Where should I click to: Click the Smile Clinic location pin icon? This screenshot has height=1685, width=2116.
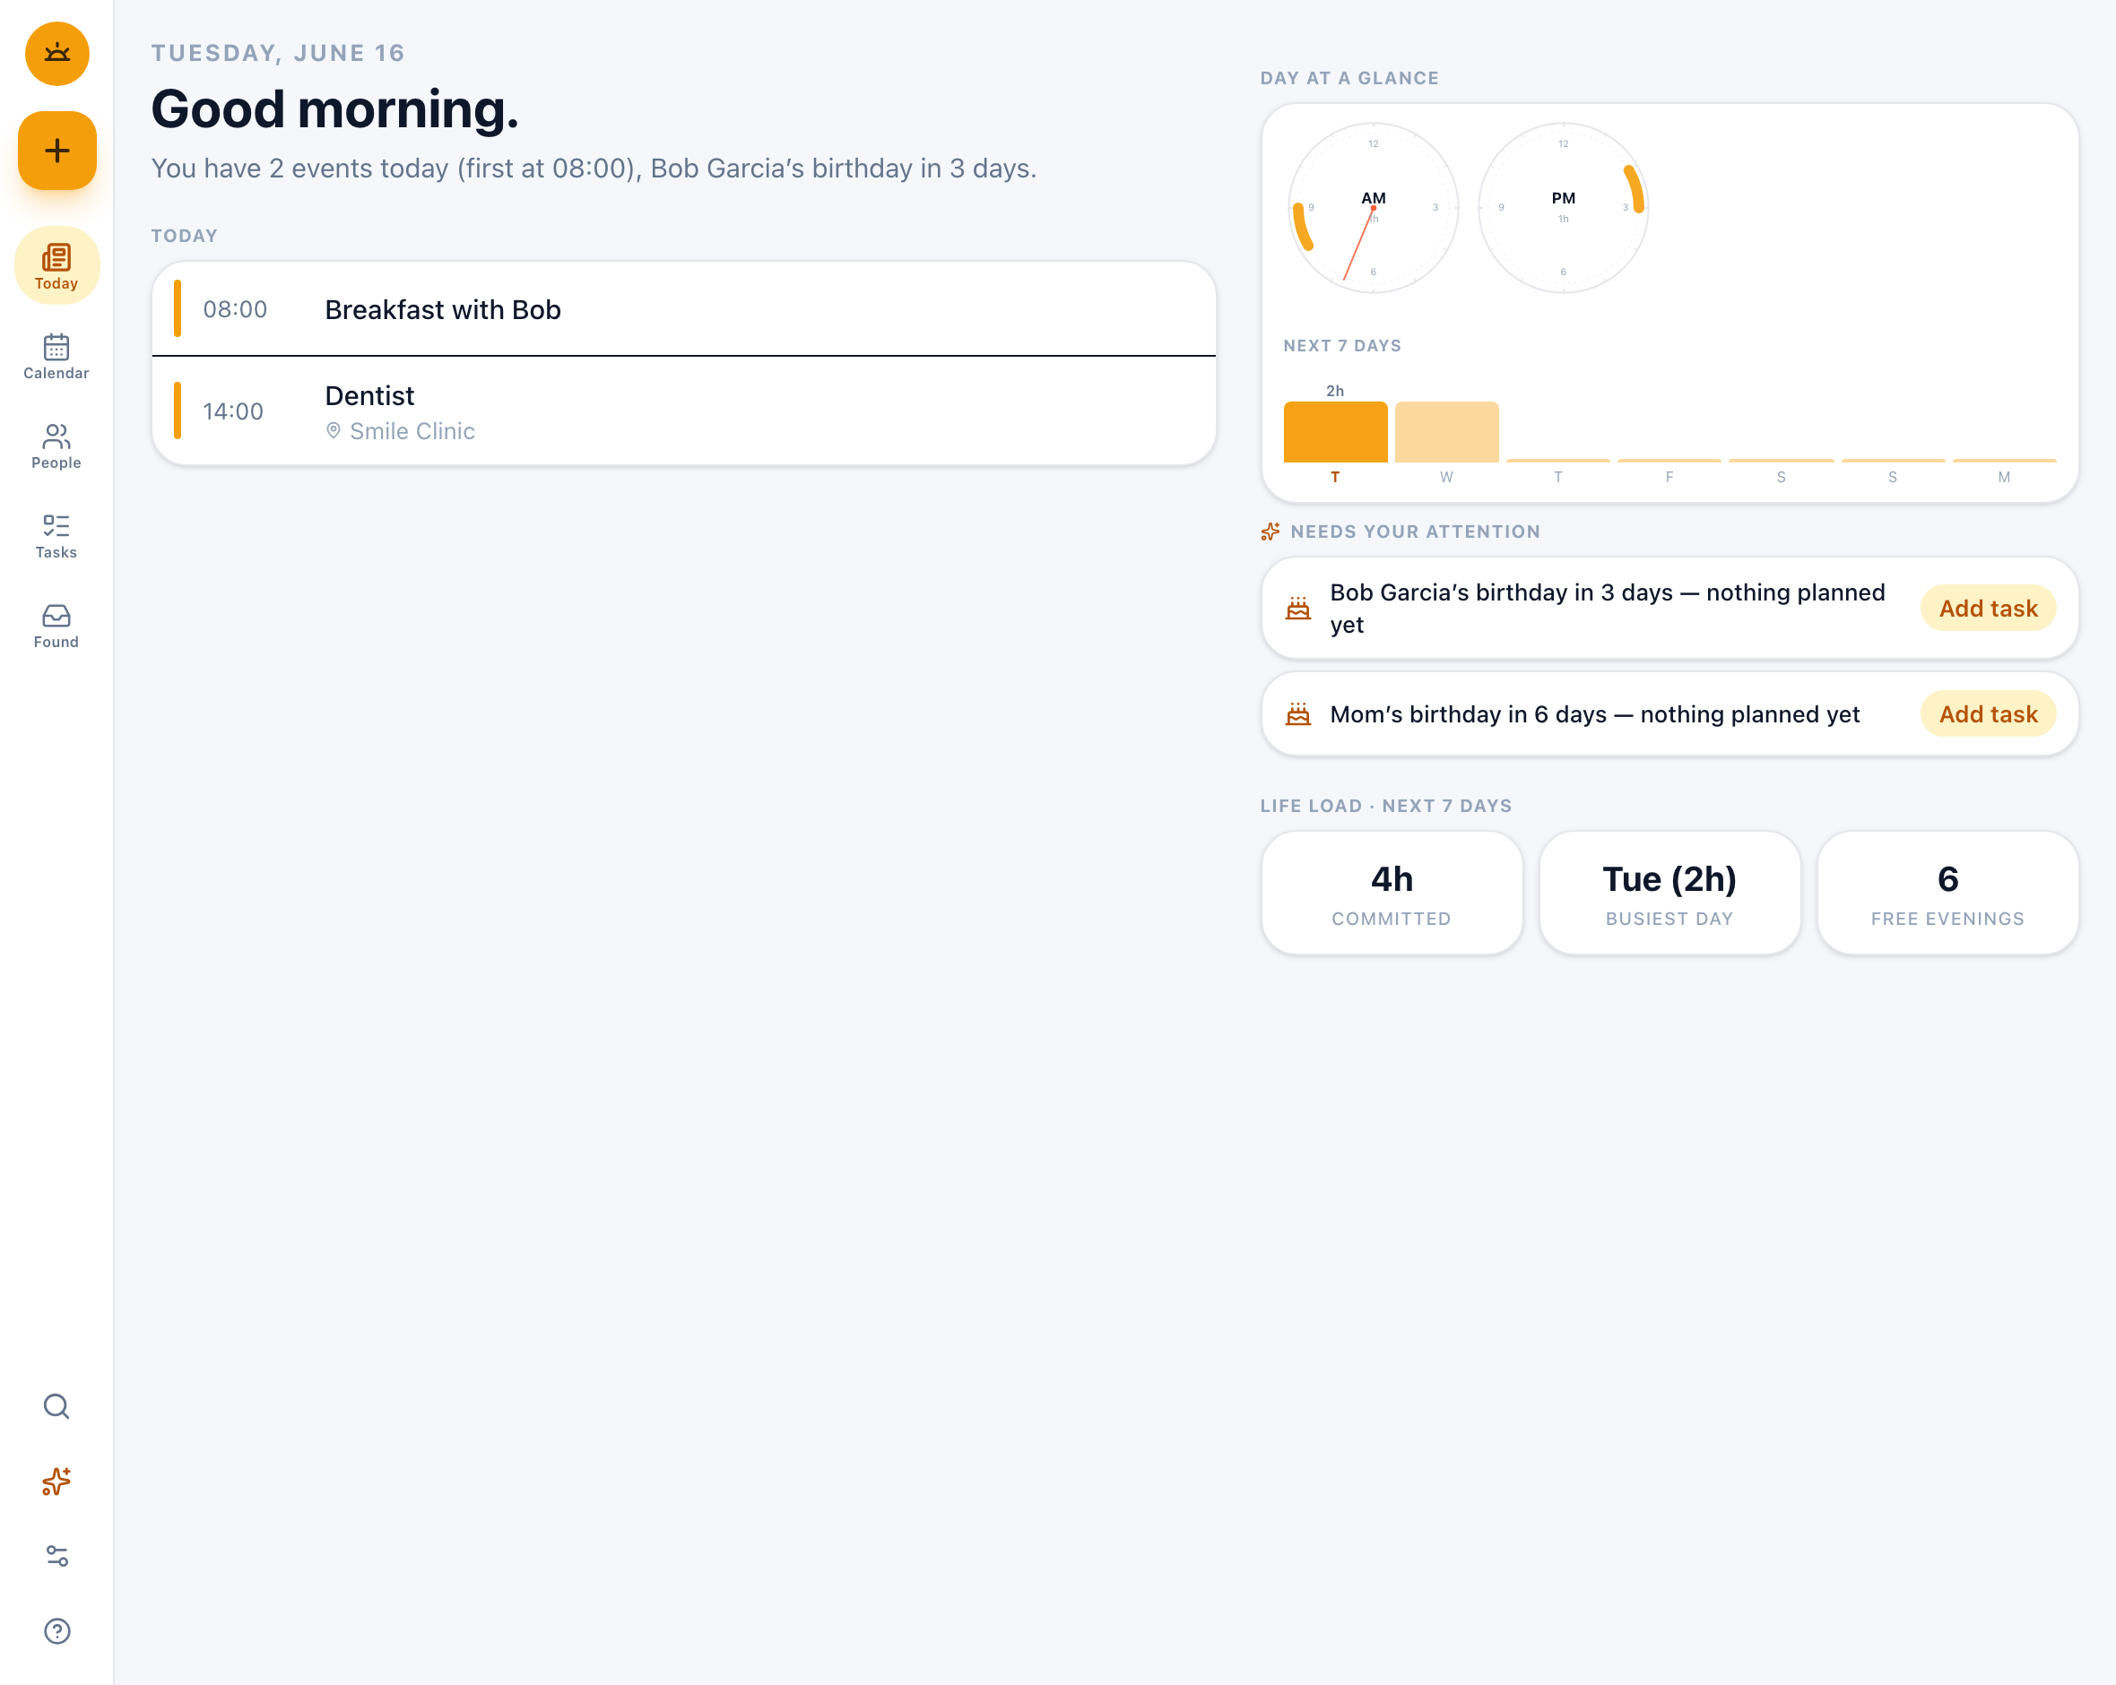point(334,431)
